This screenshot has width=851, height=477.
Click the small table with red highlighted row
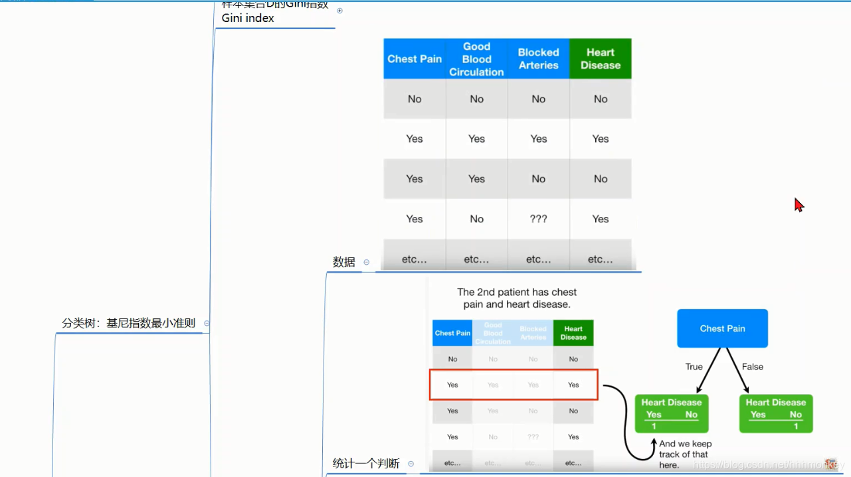click(513, 395)
